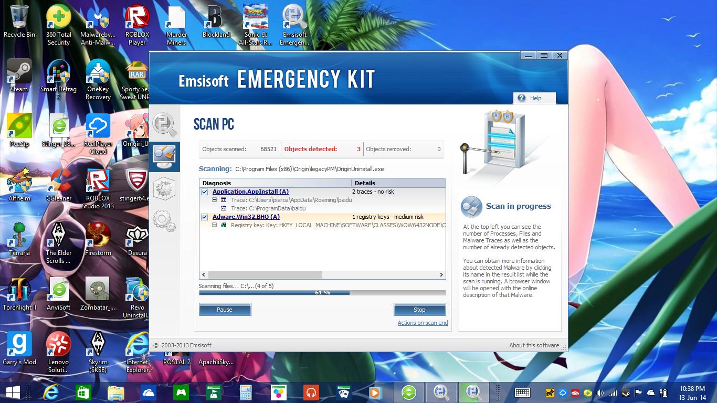Image resolution: width=717 pixels, height=403 pixels.
Task: Select the 360 Total Security desktop shortcut
Action: pos(59,25)
